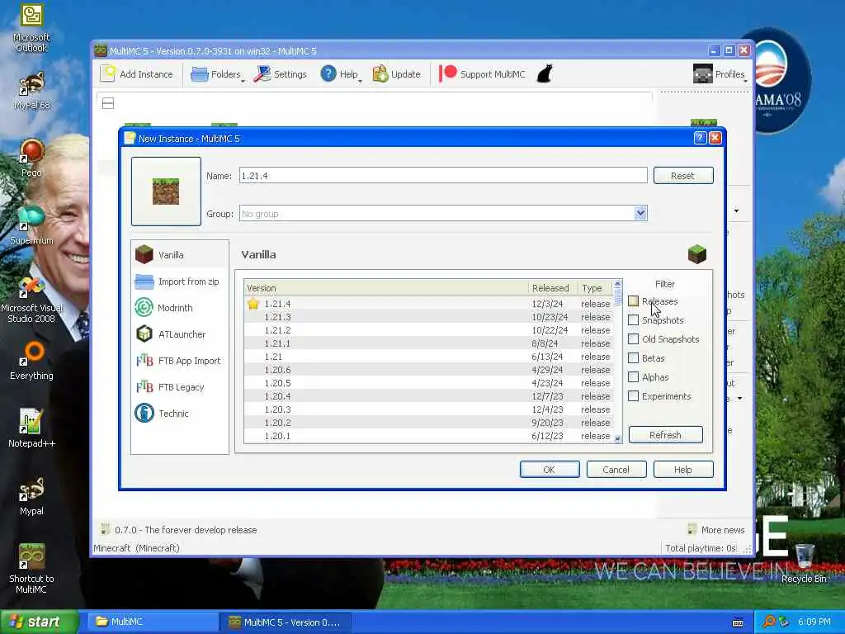Reset the instance name
The width and height of the screenshot is (845, 634).
[682, 175]
